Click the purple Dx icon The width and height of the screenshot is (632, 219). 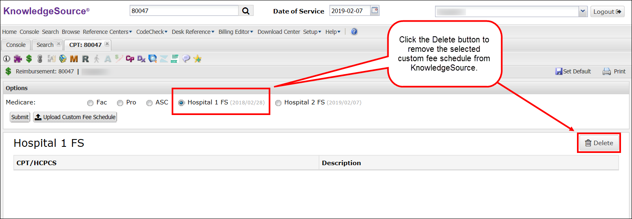pos(141,59)
